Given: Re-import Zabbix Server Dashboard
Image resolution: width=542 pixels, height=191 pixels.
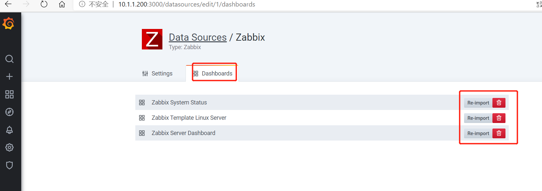Looking at the screenshot, I should click(478, 133).
